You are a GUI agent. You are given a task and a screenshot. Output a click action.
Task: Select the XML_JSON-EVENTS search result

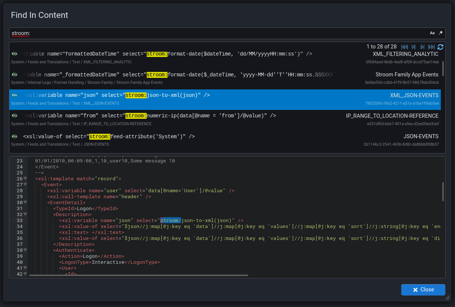[224, 99]
